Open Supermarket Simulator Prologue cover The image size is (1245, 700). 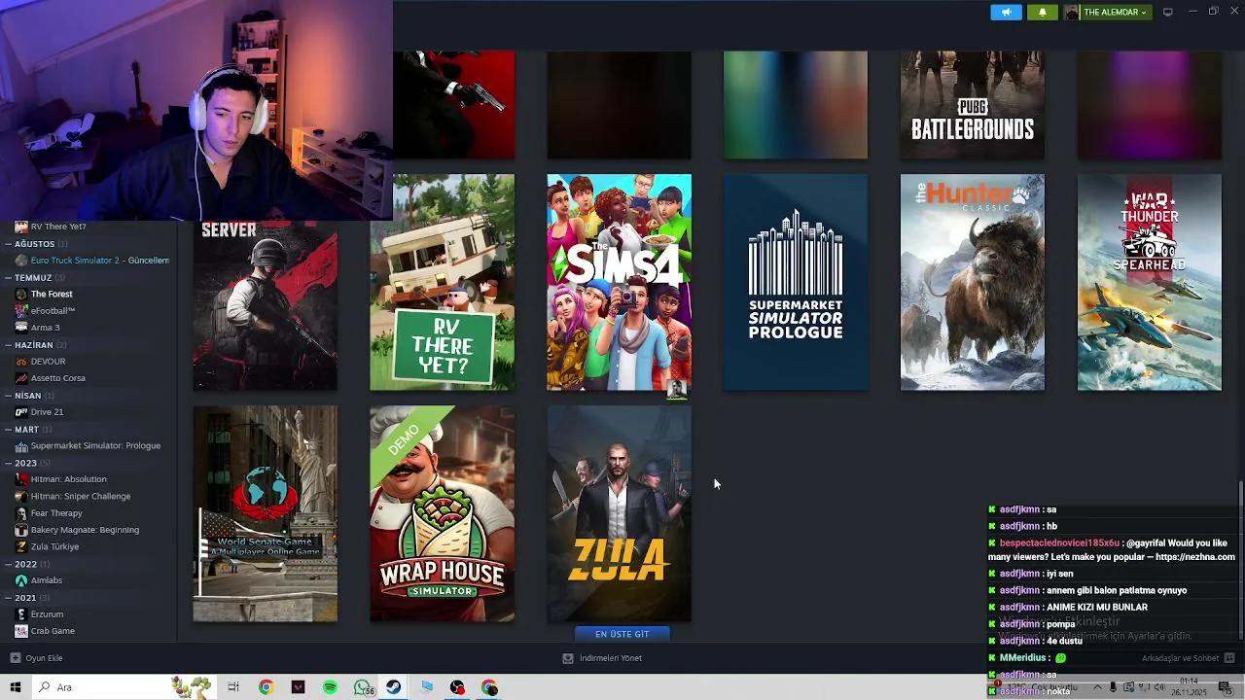click(796, 283)
